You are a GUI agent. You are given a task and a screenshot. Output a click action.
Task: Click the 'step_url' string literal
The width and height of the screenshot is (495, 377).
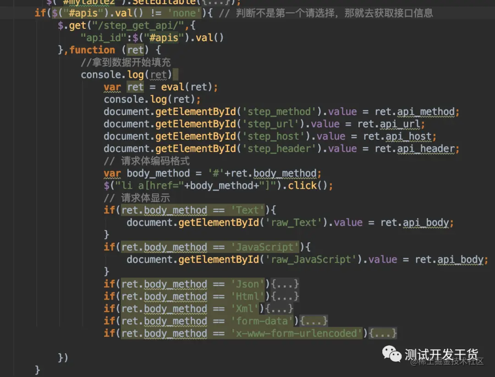pos(270,124)
